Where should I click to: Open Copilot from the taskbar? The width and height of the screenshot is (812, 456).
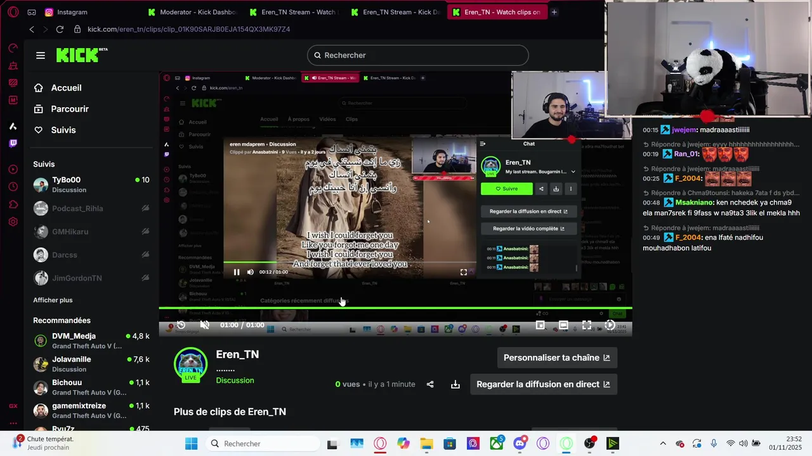click(x=403, y=444)
